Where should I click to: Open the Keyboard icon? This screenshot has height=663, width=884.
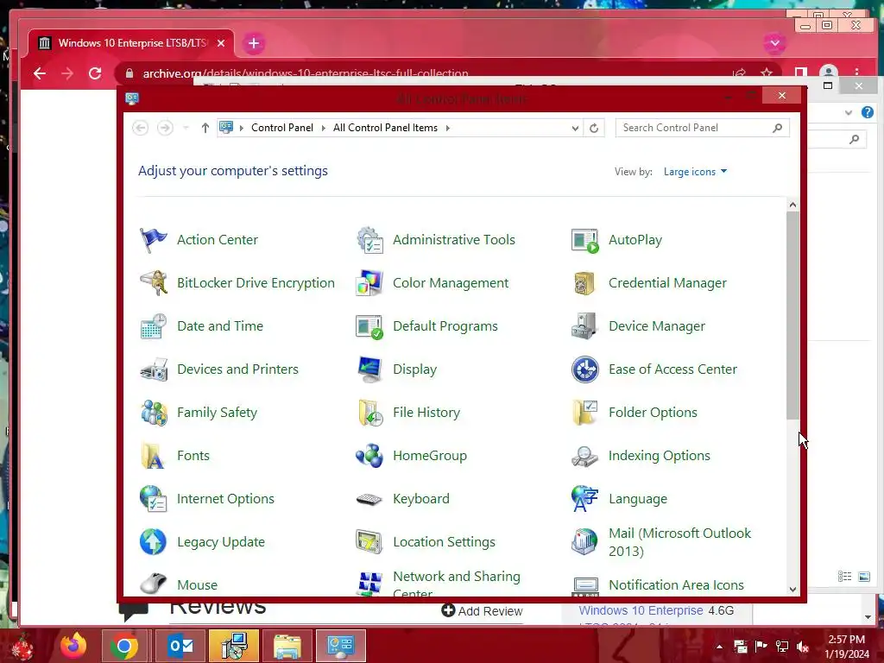369,499
